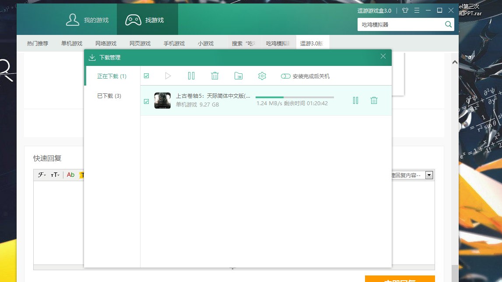Click the 逗游游戏盒3.0 title text
502x282 pixels.
374,10
